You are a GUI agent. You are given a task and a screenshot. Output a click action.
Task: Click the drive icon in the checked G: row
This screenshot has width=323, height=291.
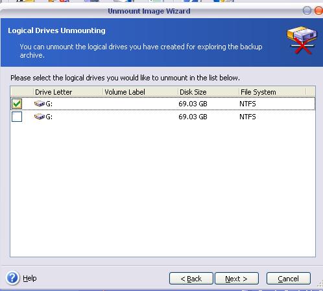point(40,104)
